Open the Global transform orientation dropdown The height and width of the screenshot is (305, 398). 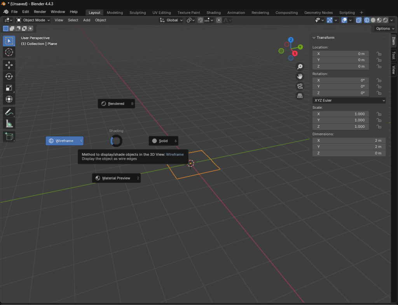171,20
